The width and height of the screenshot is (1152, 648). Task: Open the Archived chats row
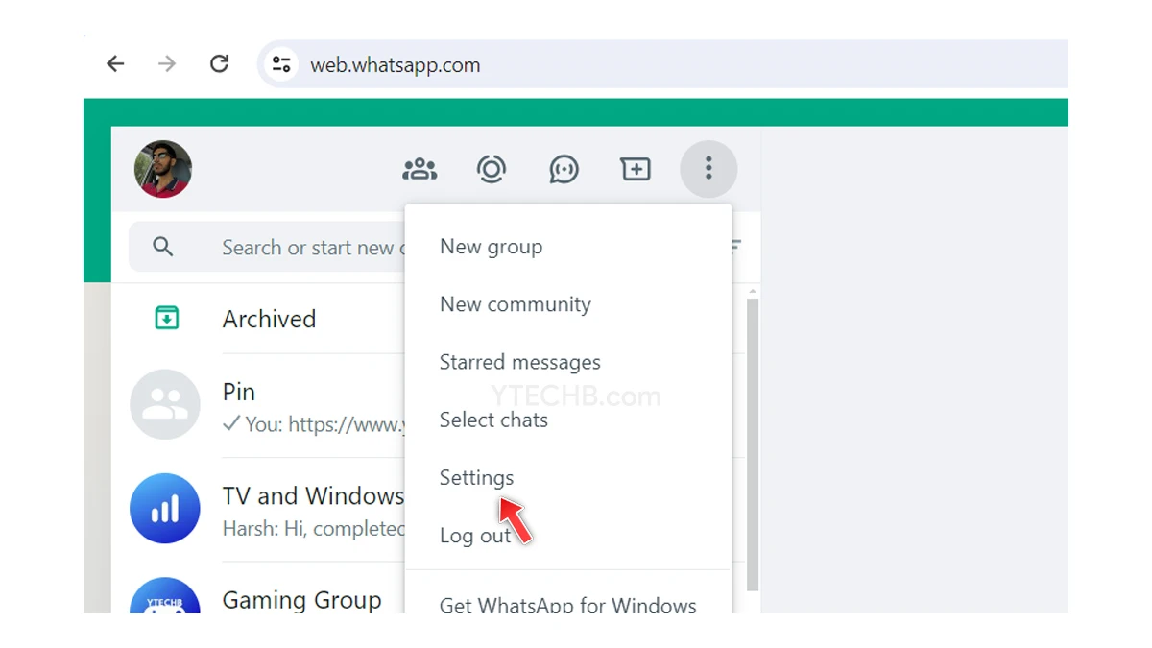click(x=258, y=319)
